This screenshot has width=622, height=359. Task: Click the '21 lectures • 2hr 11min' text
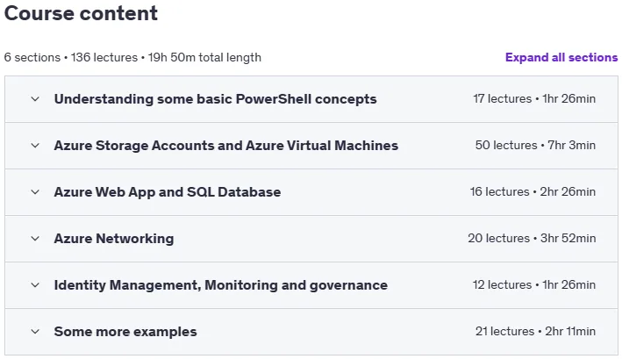coord(535,331)
